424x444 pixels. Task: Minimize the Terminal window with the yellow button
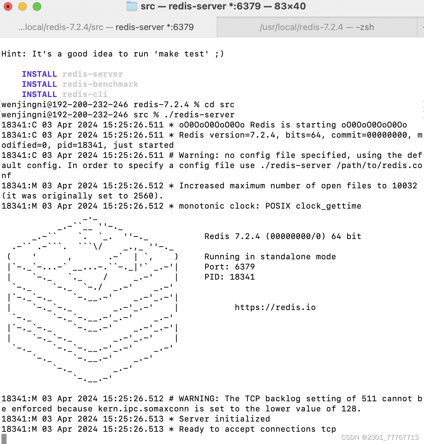pos(22,7)
